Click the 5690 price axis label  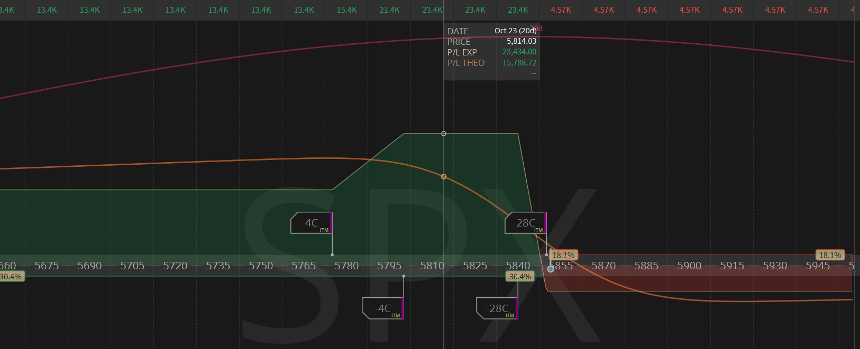pos(90,266)
